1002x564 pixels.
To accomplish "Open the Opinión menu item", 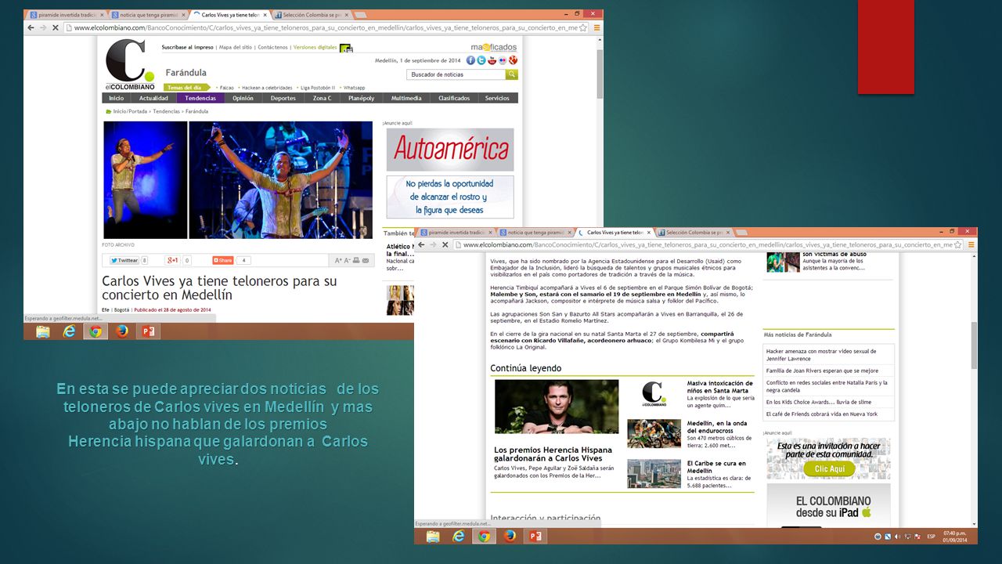I will coord(243,98).
